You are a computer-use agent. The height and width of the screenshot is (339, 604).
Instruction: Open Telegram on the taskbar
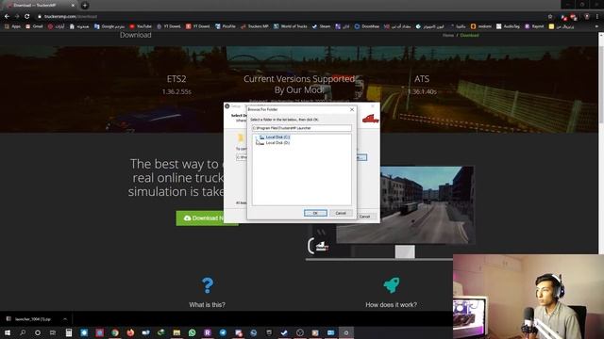pyautogui.click(x=223, y=332)
